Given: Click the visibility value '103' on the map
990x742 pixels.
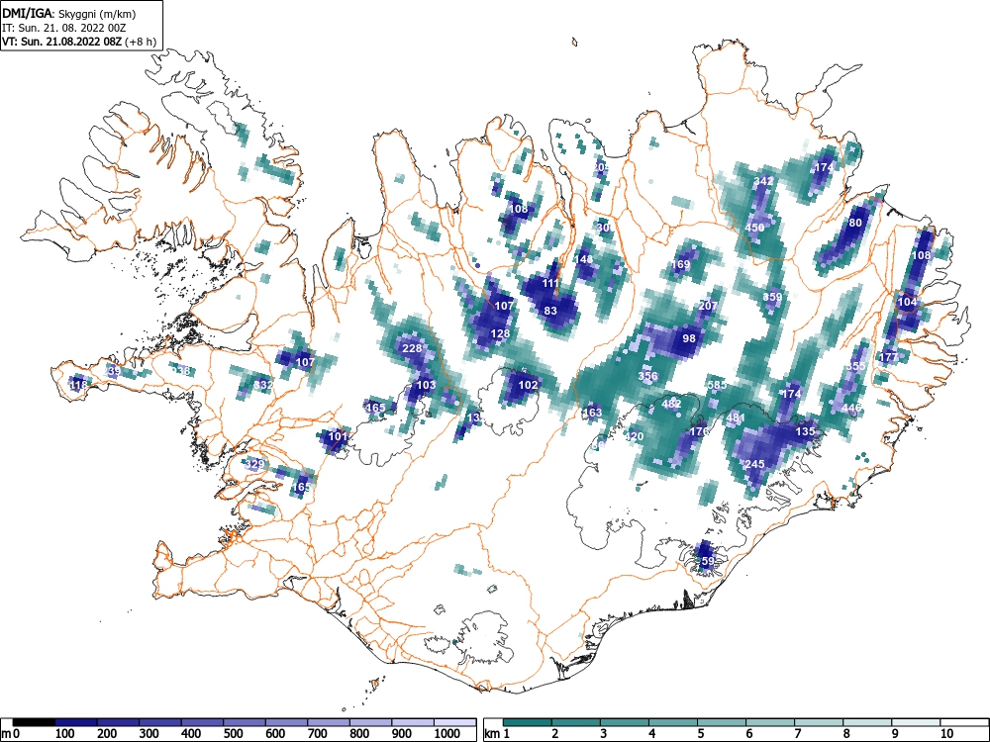Looking at the screenshot, I should [x=426, y=385].
